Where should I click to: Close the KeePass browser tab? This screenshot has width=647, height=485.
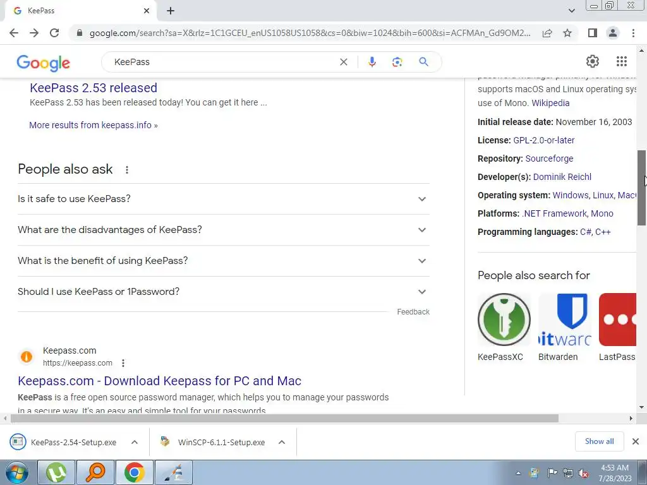coord(147,11)
